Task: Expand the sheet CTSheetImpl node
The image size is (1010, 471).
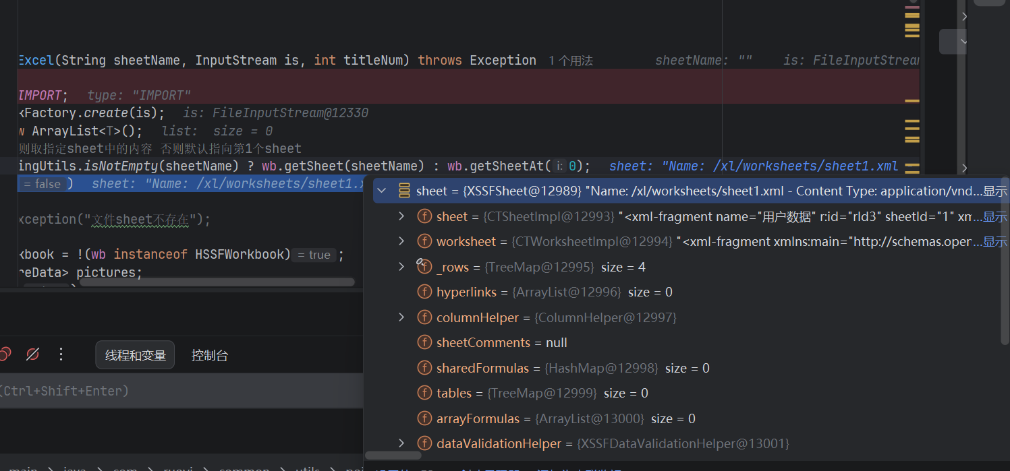Action: [401, 216]
